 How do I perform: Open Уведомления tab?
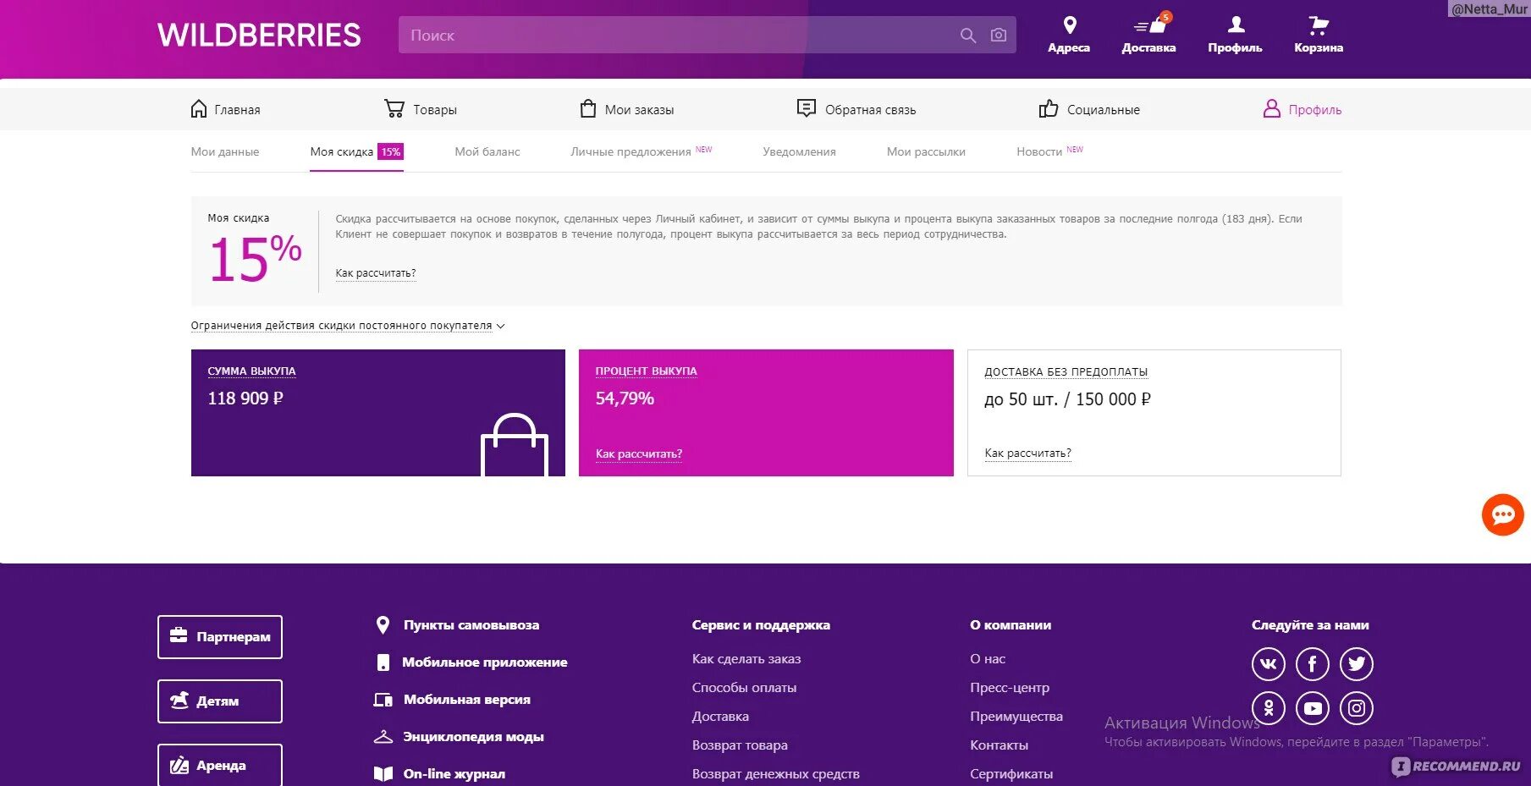[799, 151]
